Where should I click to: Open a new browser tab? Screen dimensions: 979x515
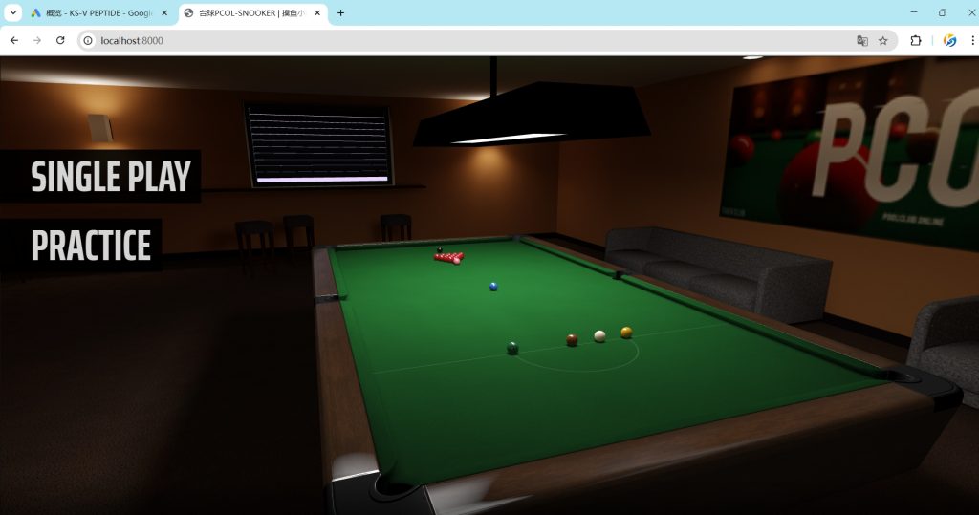(340, 12)
